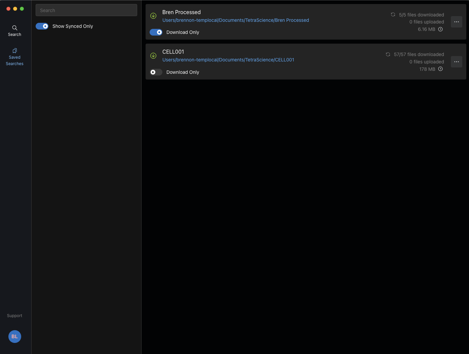Click the BL user avatar
Image resolution: width=469 pixels, height=354 pixels.
pos(15,337)
